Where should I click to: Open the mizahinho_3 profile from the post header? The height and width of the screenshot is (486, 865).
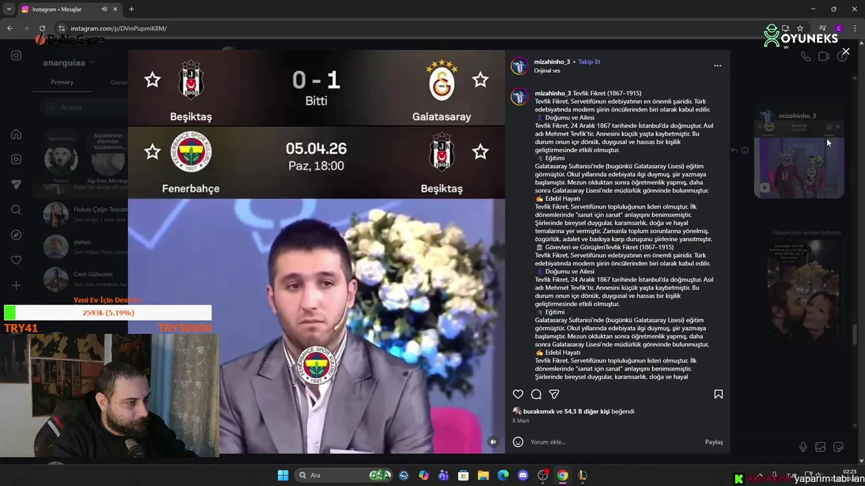pyautogui.click(x=552, y=61)
